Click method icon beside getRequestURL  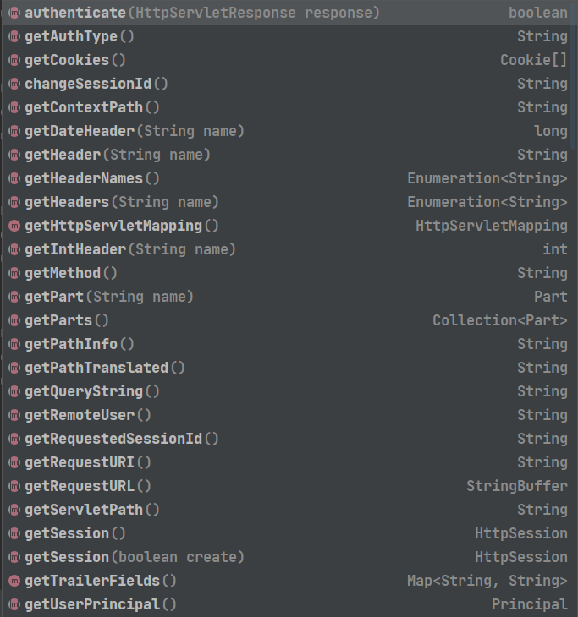coord(14,486)
